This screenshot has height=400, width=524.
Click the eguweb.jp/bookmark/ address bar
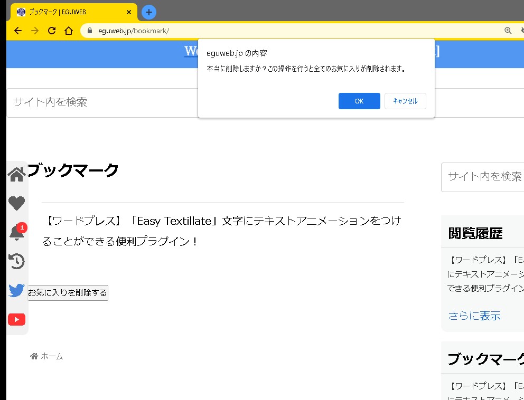tap(264, 31)
